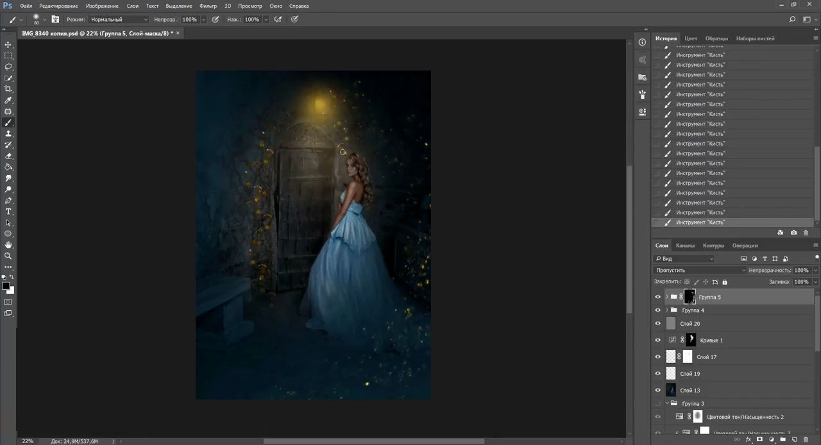Open the Непрозр. opacity dropdown arrow
Viewport: 821px width, 445px height.
click(x=204, y=19)
